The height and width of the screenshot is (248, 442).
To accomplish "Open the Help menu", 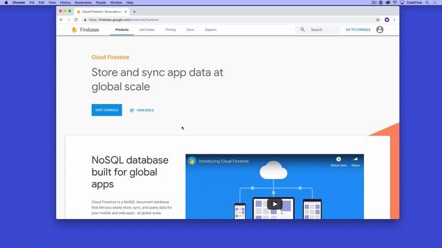I will pyautogui.click(x=130, y=3).
